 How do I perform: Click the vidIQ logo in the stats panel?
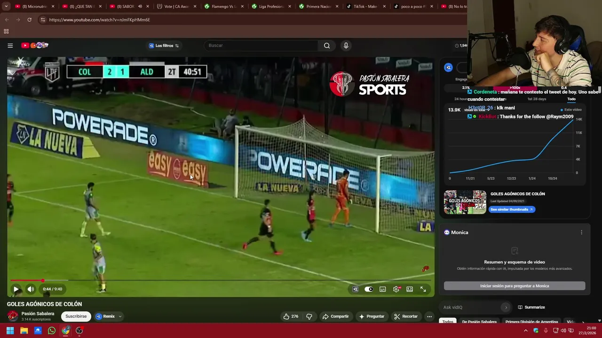click(x=448, y=68)
